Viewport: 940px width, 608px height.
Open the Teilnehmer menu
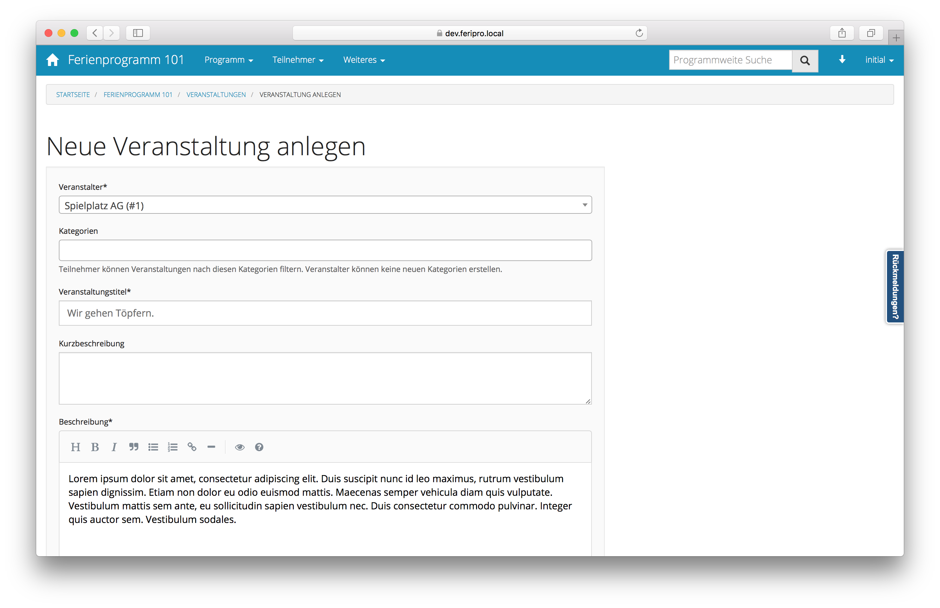click(x=298, y=60)
